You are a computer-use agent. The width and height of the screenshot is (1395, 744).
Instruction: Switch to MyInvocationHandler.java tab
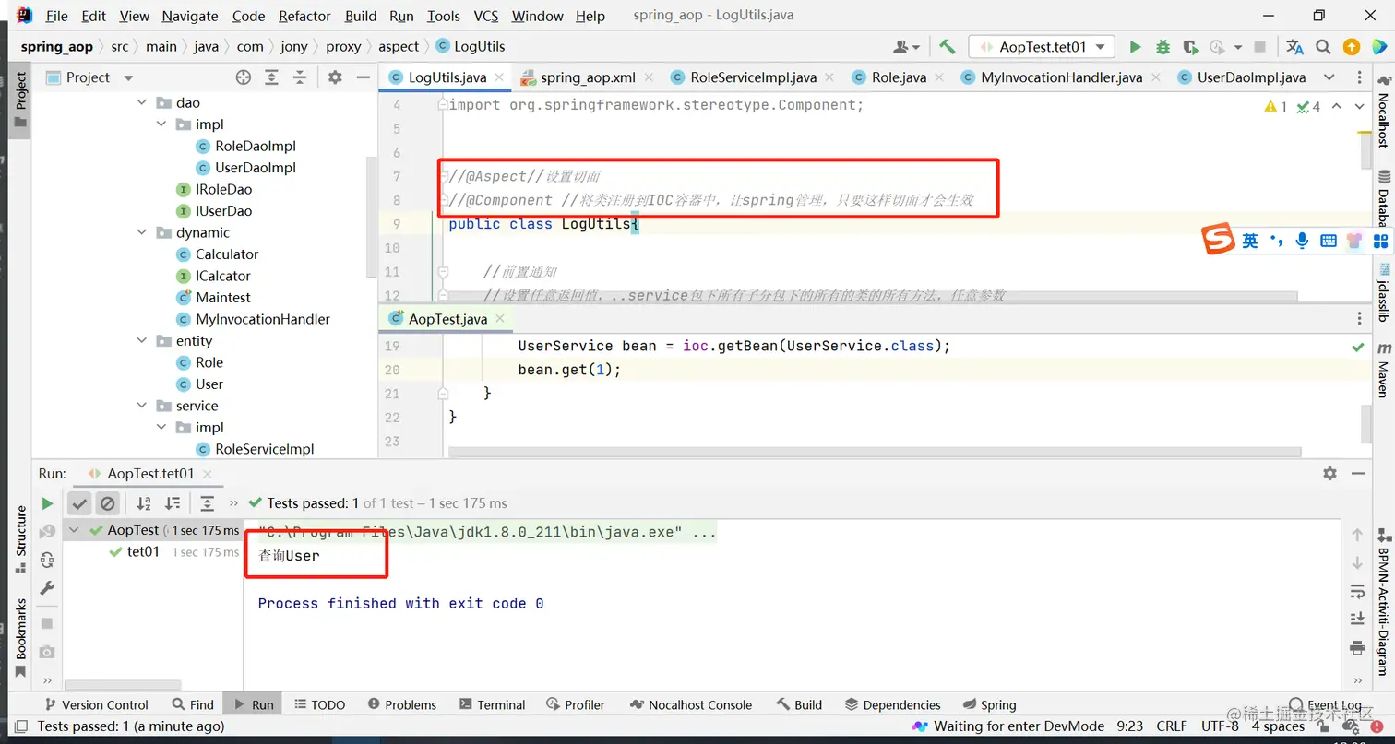pos(1061,77)
